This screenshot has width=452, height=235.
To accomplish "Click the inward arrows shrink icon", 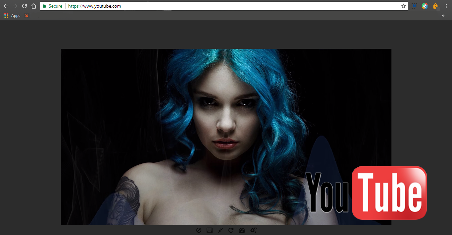I will pos(220,230).
